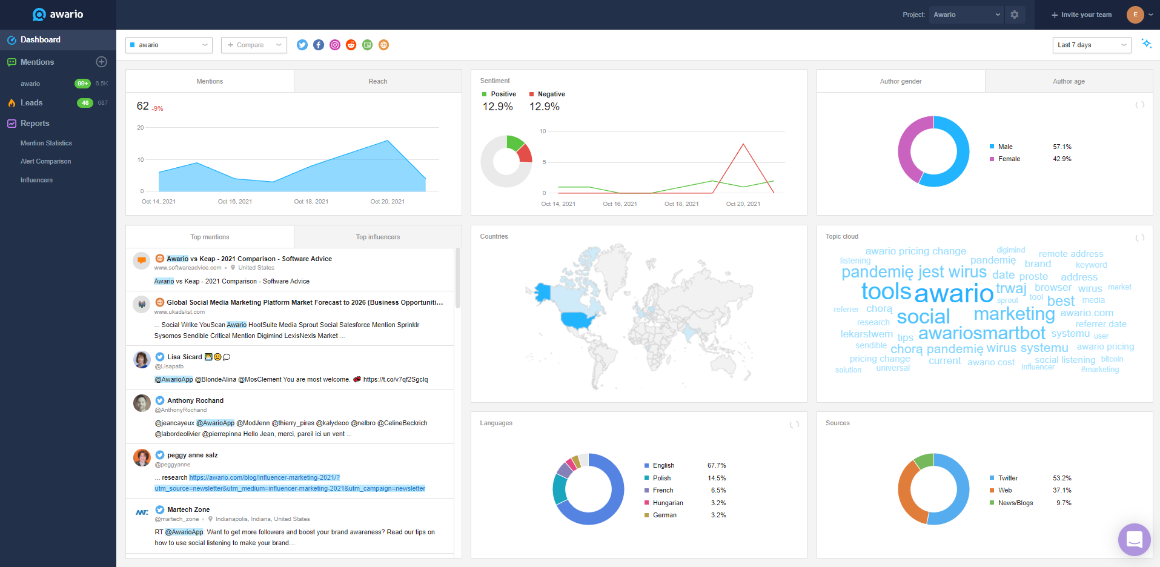Click Invite your team button

pos(1081,15)
